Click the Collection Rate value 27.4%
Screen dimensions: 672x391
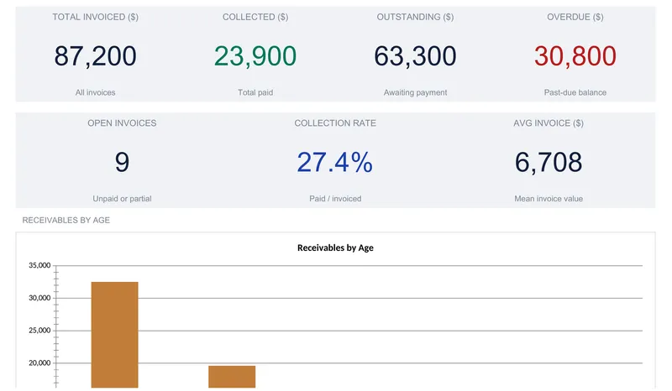[334, 162]
